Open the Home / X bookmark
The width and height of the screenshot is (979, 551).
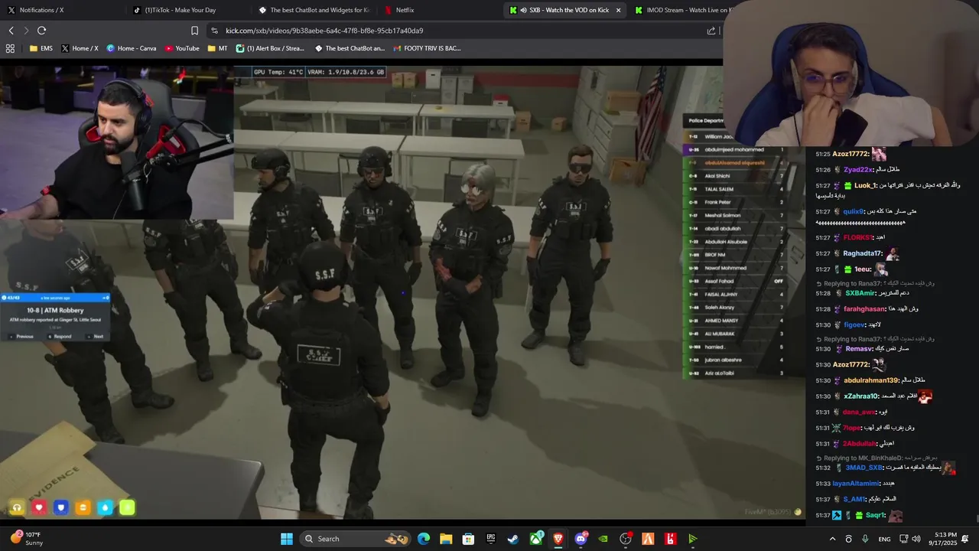point(80,48)
